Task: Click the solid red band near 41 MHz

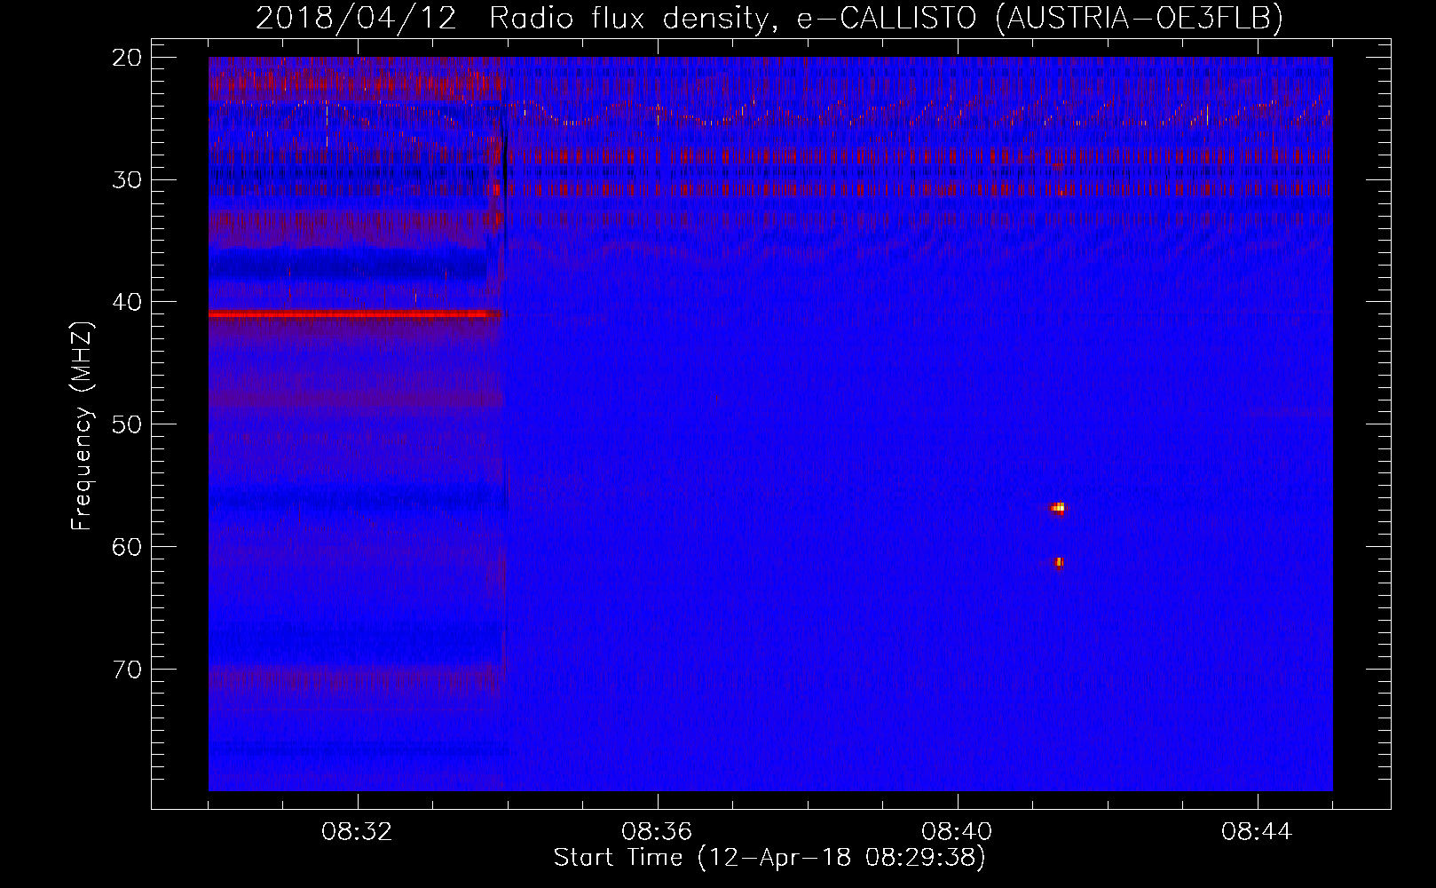Action: [x=355, y=314]
